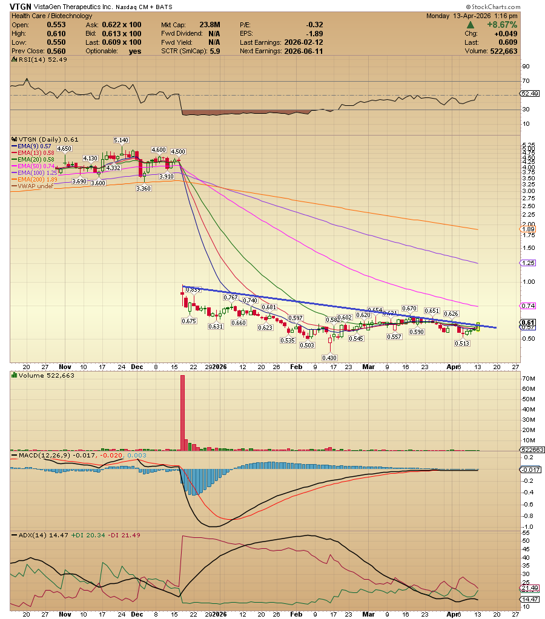Click the 1.89 EMA axis value tag

[528, 229]
